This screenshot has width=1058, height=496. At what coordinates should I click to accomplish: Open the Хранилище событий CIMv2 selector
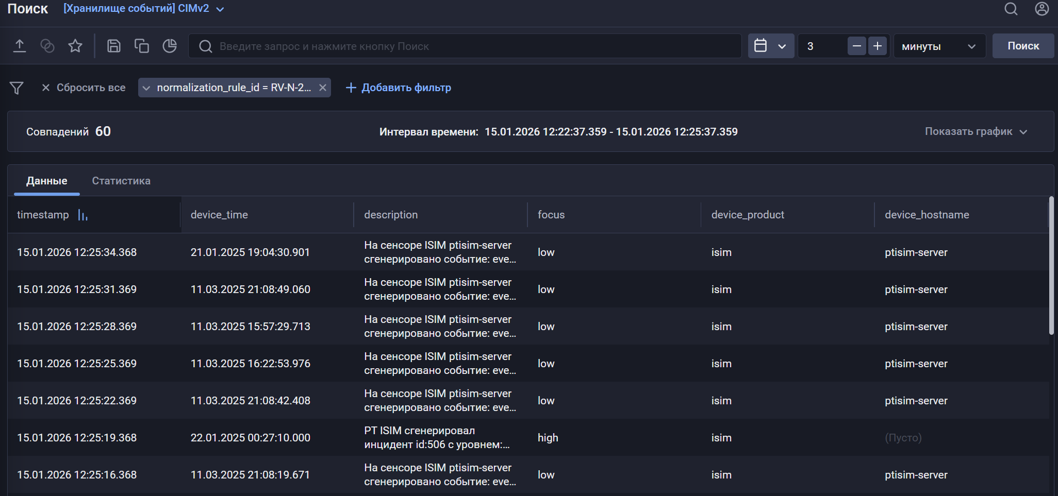click(x=143, y=8)
